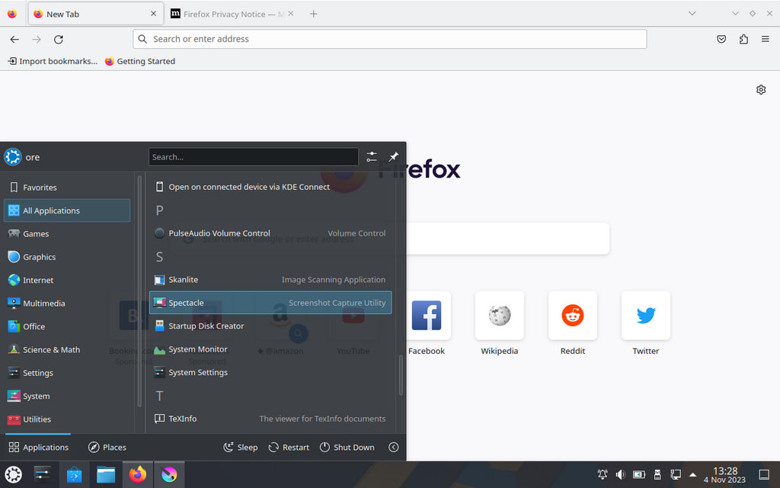780x488 pixels.
Task: Open the Settings category in launcher sidebar
Action: point(67,373)
